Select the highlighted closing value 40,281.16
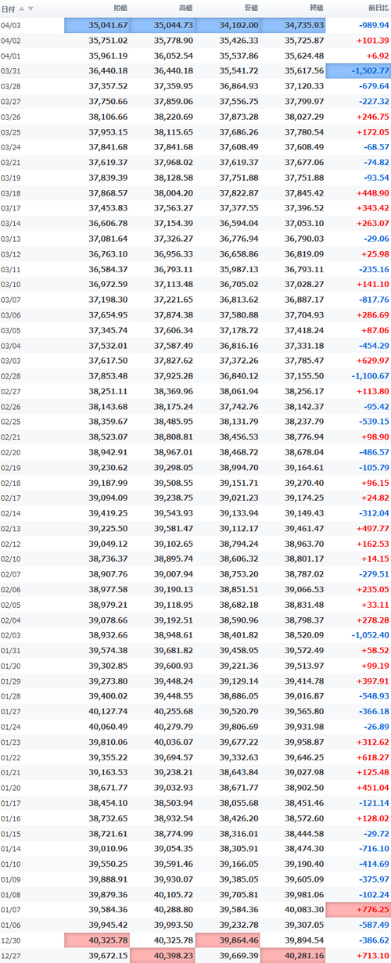Screen dimensions: 391x963 pos(293,956)
